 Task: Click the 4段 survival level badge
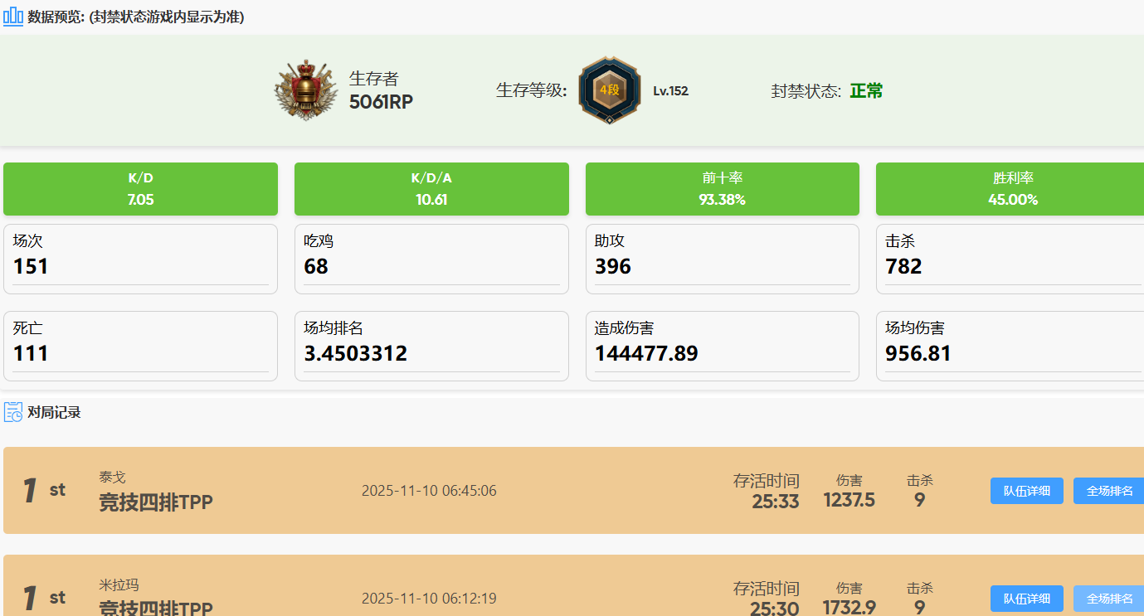(610, 90)
